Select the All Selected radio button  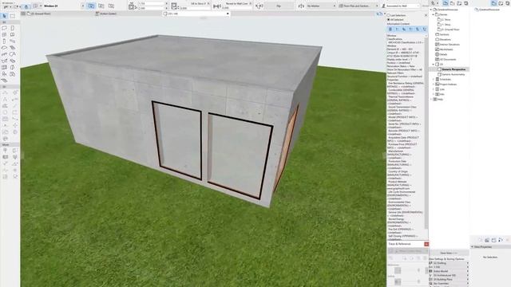pyautogui.click(x=389, y=19)
